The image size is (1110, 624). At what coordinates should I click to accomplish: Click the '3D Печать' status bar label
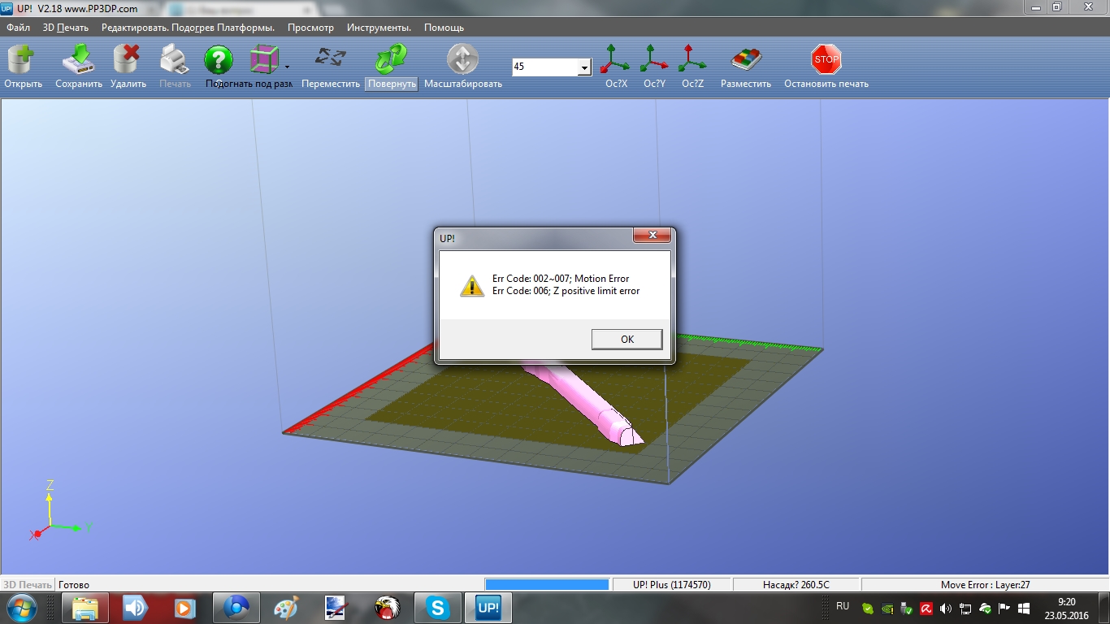coord(28,585)
